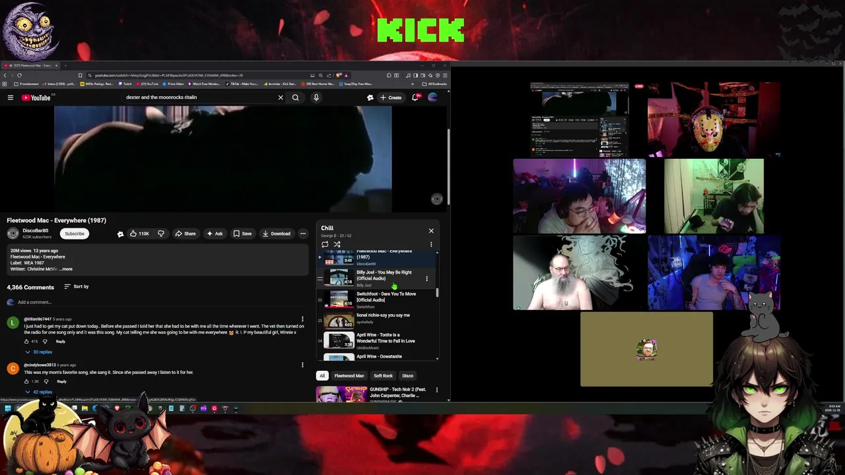This screenshot has width=845, height=475.
Task: Select the Soft Rock filter chip
Action: (383, 376)
